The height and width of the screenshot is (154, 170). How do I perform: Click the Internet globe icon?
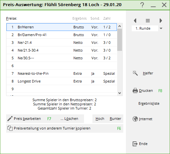pos(135,119)
